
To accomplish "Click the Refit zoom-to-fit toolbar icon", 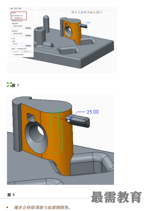I will (73, 12).
